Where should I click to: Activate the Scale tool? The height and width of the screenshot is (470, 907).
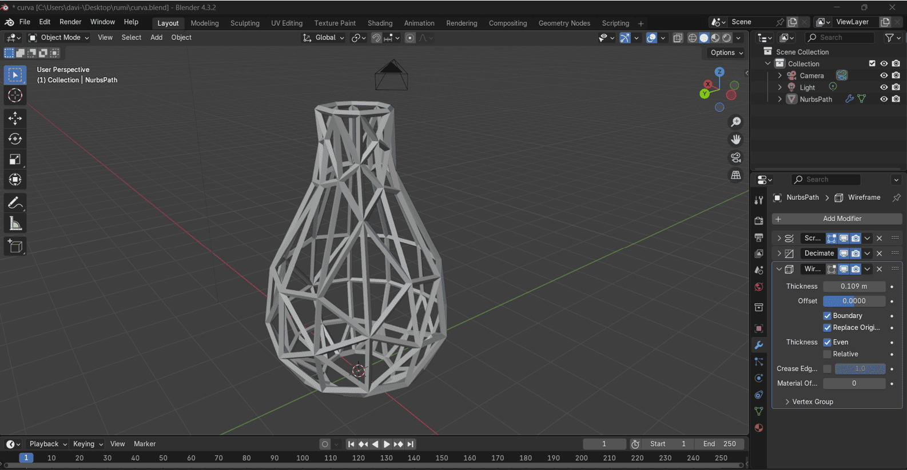15,159
